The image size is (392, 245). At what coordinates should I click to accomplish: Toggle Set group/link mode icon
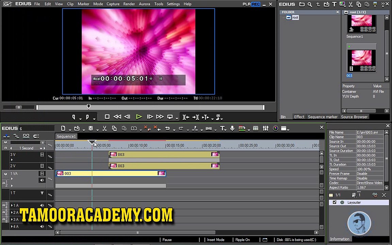pyautogui.click(x=26, y=136)
